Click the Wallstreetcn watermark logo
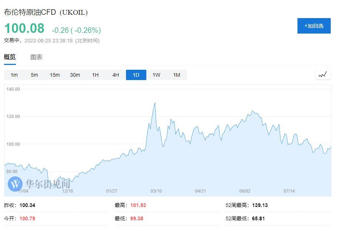Image resolution: width=337 pixels, height=231 pixels. tap(39, 183)
